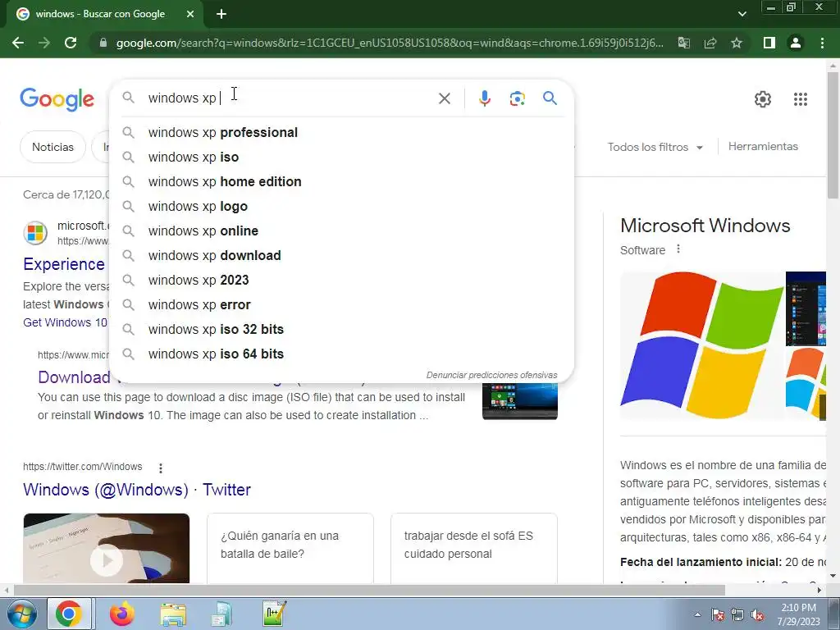Open the document taskbar icon beside Explorer
This screenshot has width=840, height=630.
click(x=221, y=614)
